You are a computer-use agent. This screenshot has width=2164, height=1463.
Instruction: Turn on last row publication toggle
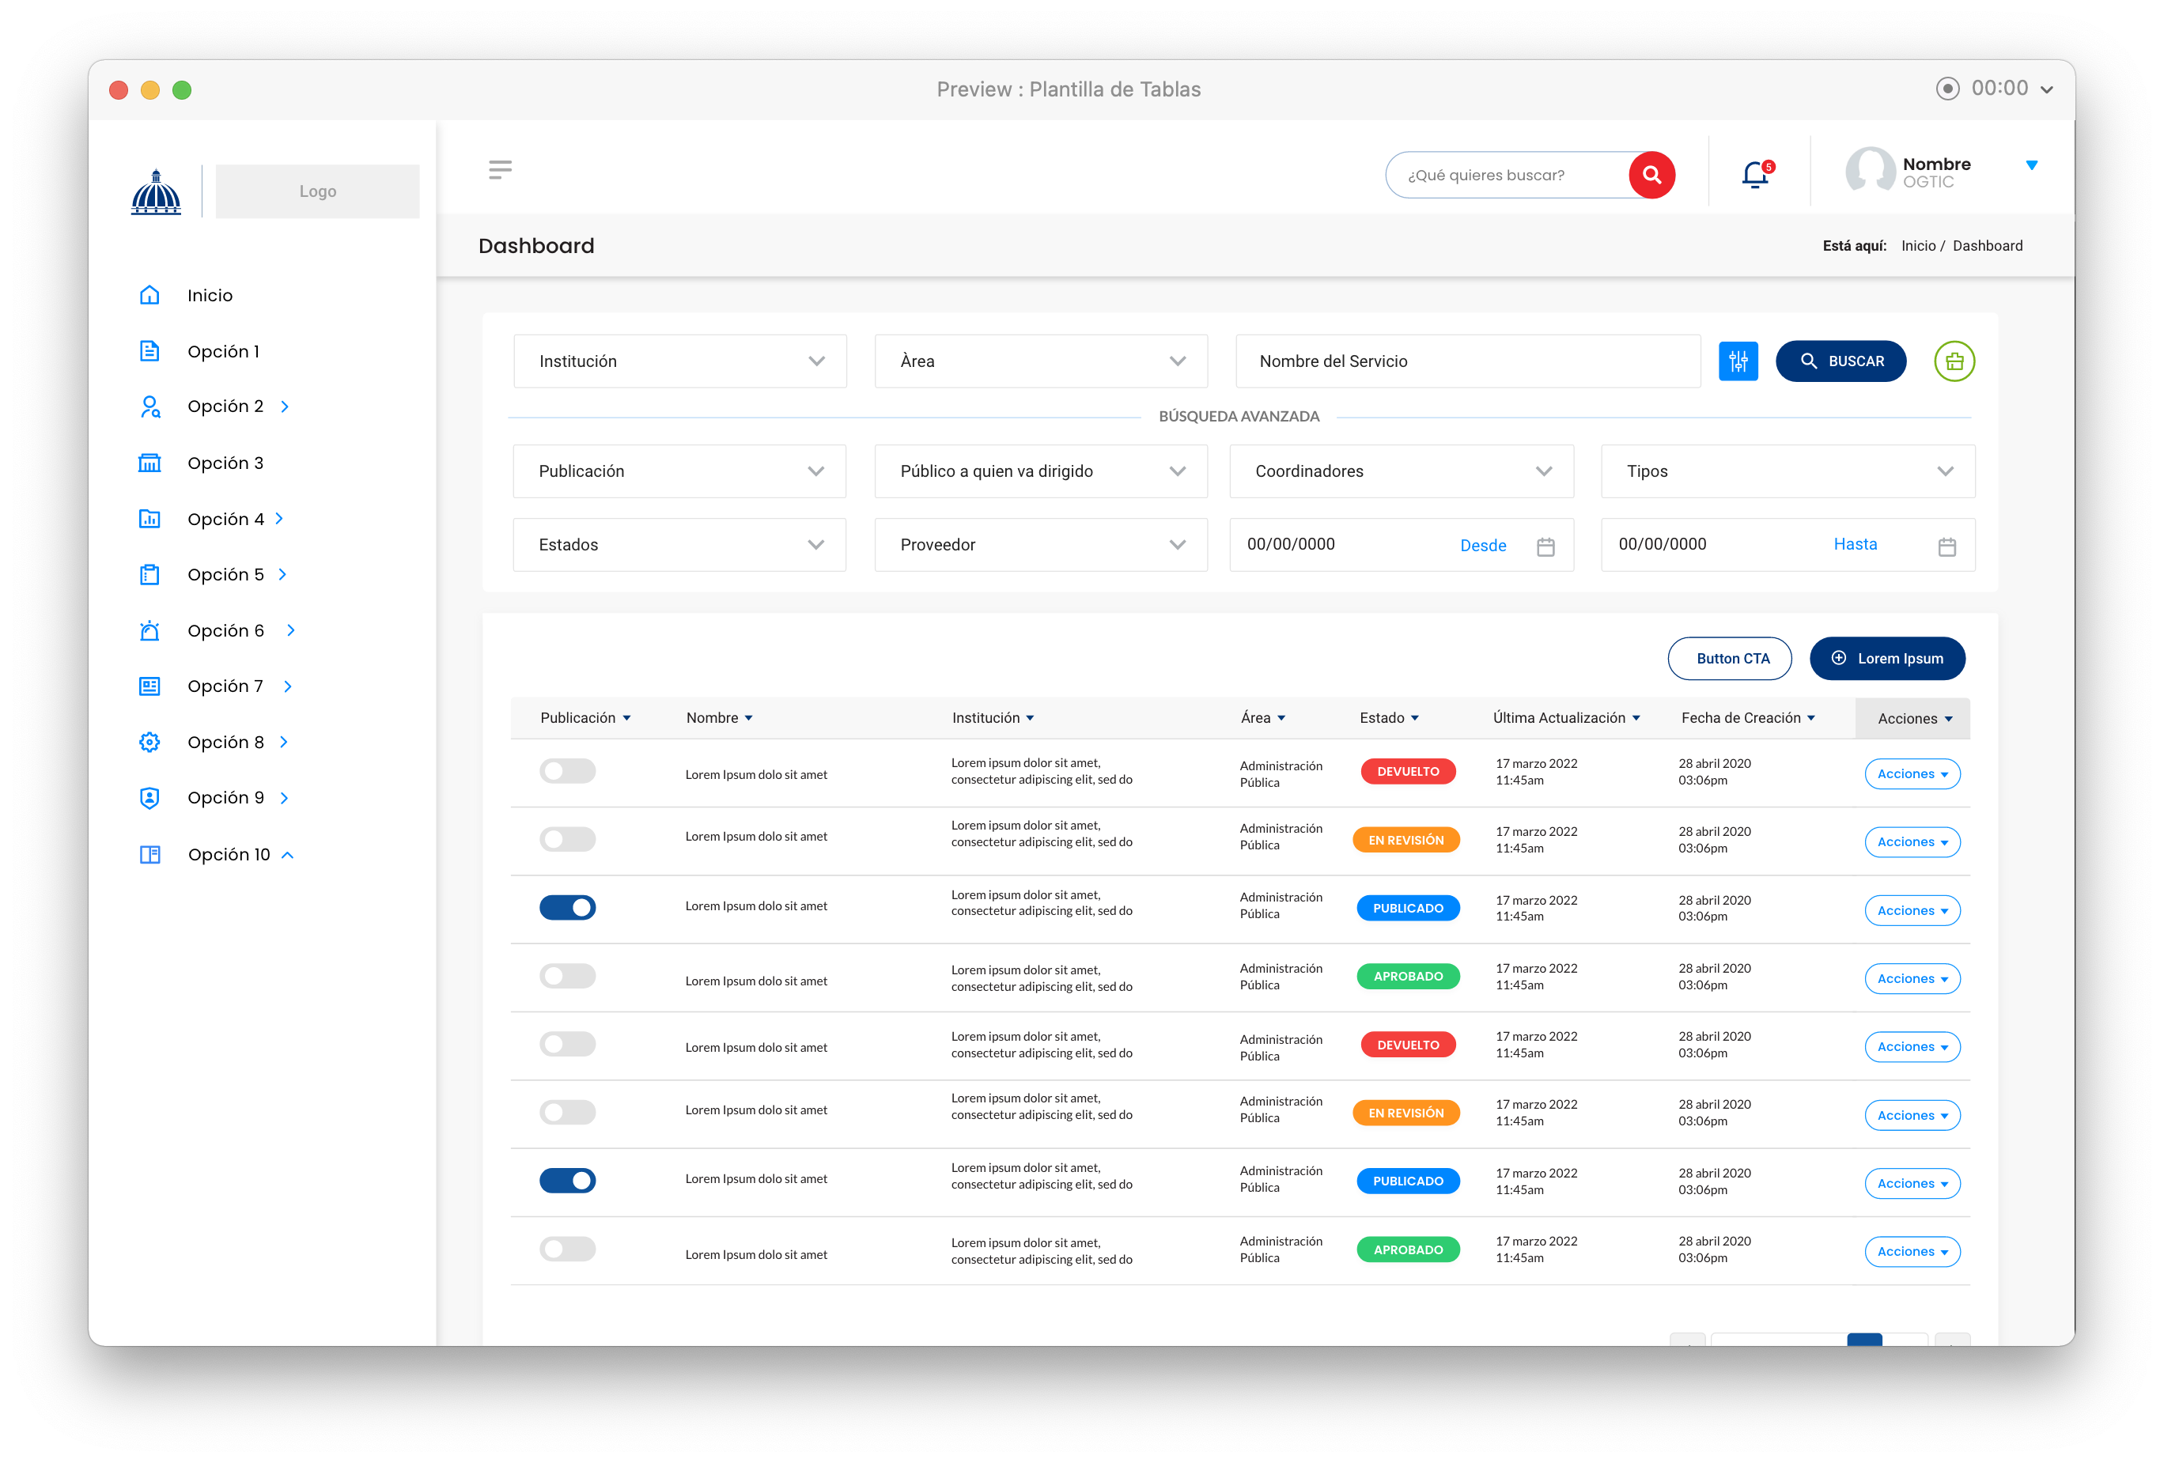tap(567, 1249)
